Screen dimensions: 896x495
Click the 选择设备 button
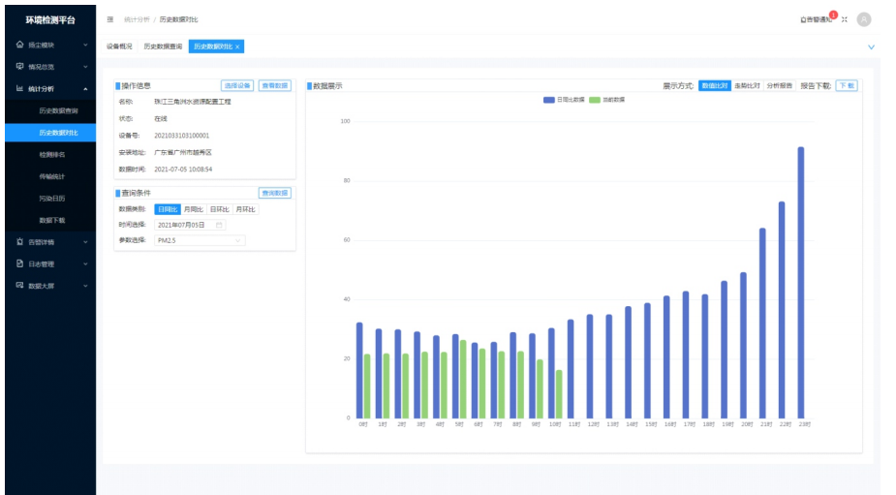click(x=237, y=85)
